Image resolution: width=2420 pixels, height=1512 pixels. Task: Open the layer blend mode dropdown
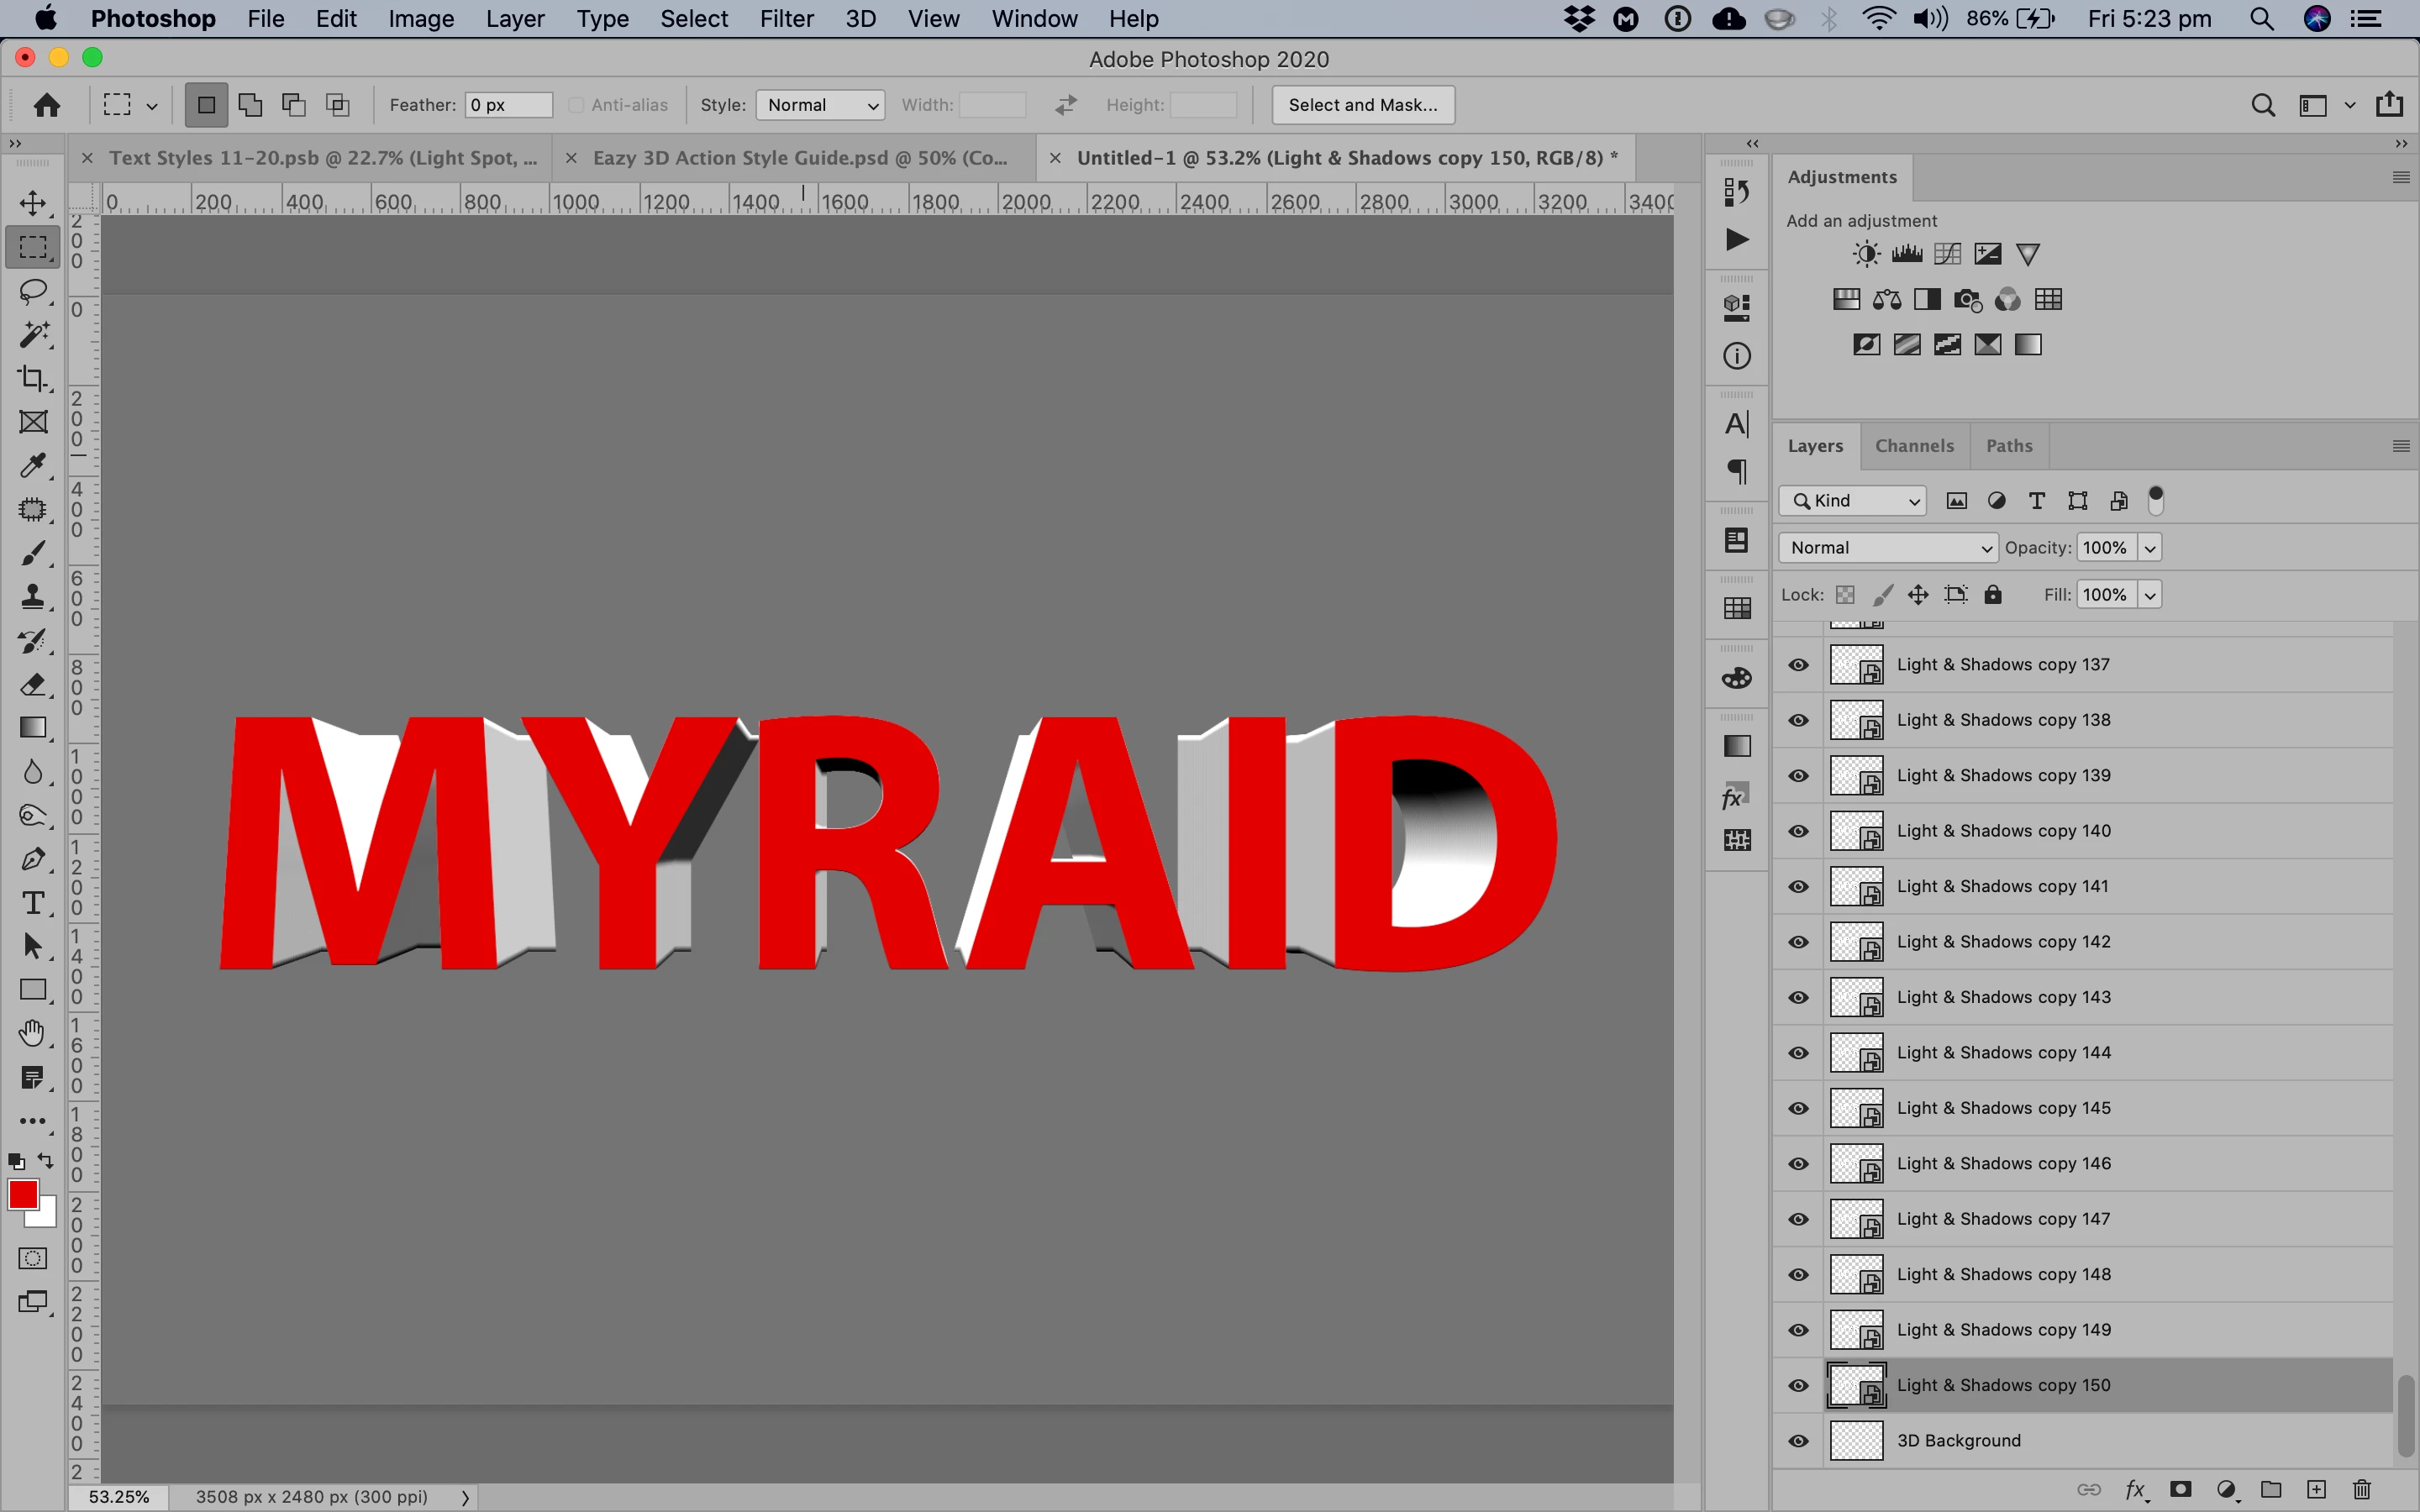tap(1888, 548)
